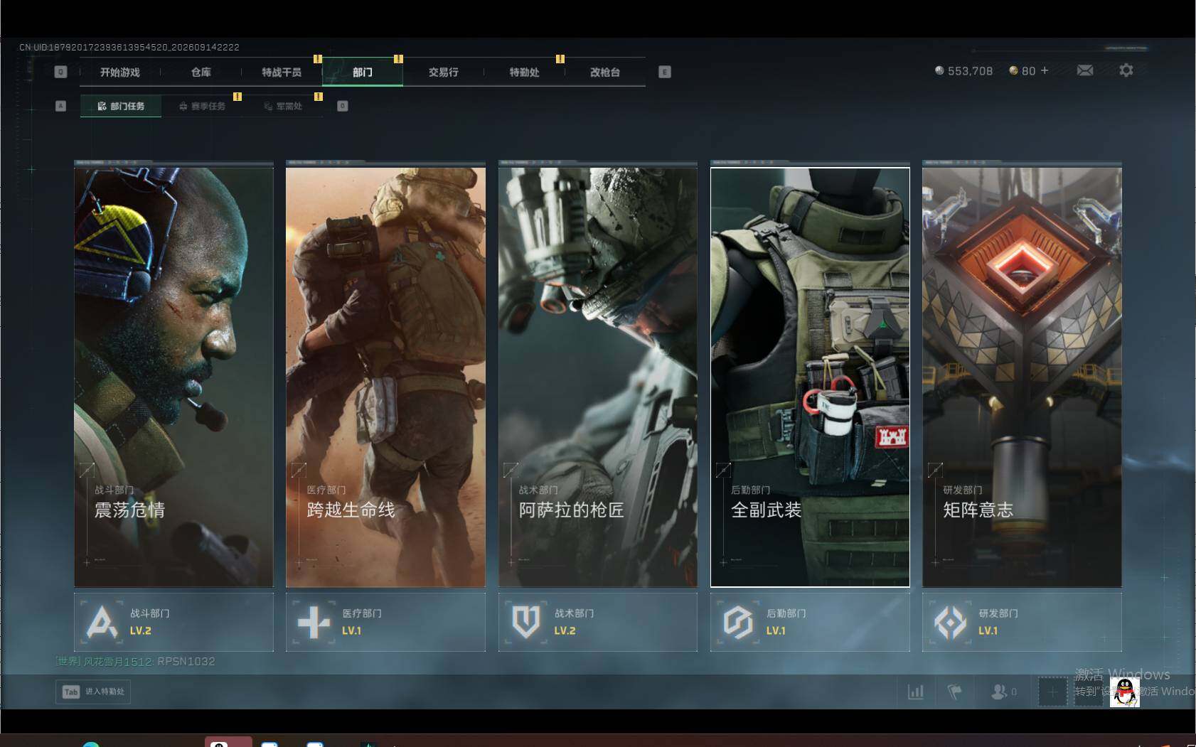Click the 553,708 currency balance
This screenshot has width=1196, height=747.
[x=963, y=71]
